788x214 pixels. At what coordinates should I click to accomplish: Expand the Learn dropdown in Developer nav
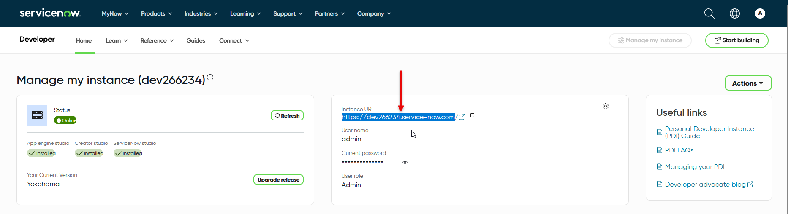[117, 40]
